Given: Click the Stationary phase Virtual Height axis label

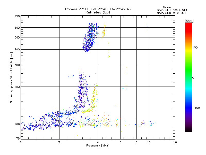Looking at the screenshot, I should [x=11, y=78].
